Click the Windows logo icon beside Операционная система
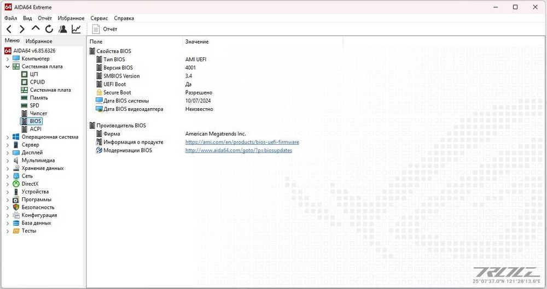This screenshot has height=289, width=547. click(x=16, y=137)
